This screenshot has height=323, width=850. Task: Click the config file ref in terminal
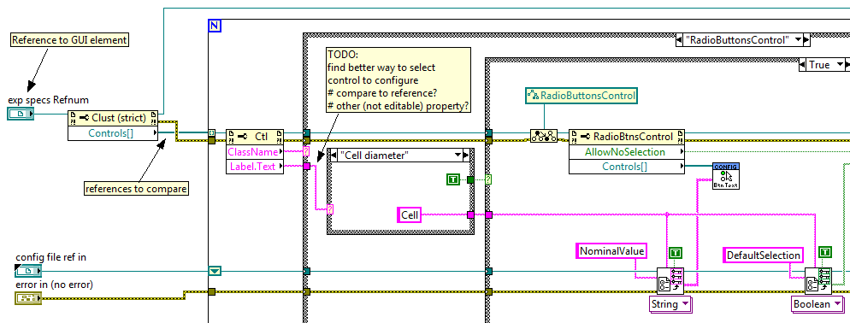coord(28,270)
